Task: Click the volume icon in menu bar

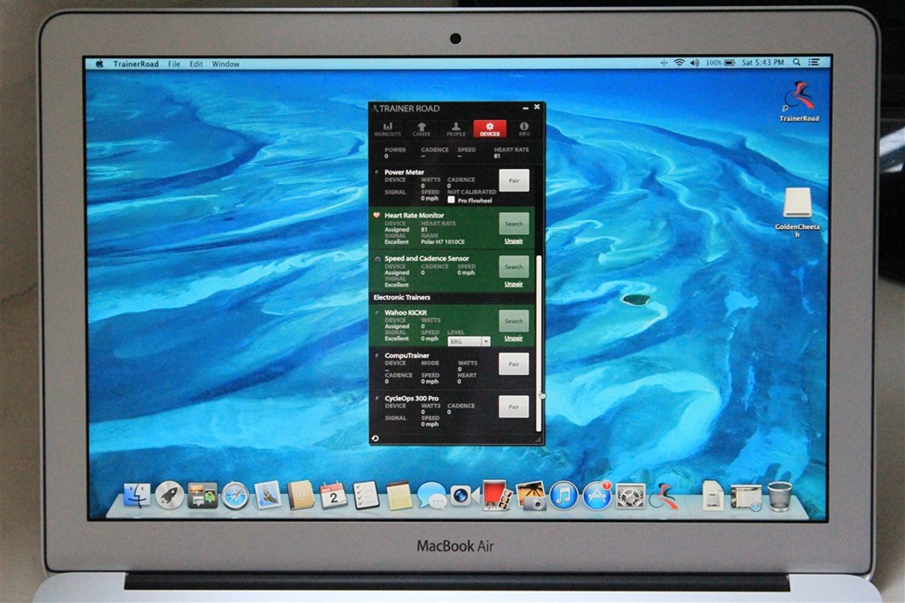Action: click(695, 63)
